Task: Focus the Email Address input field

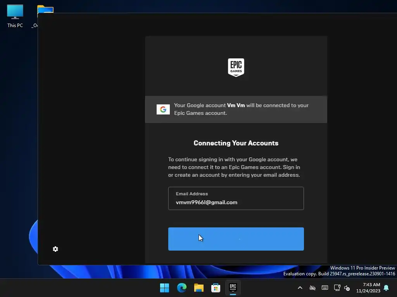Action: point(236,198)
